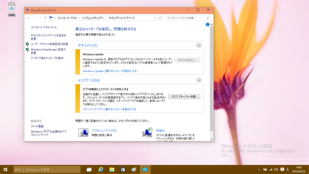Screen dimensions: 309x174
Task: Open the volume speaker tray icon
Action: (276, 169)
